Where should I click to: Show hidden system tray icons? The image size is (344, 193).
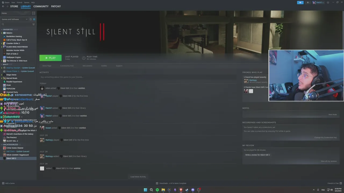coord(314,190)
